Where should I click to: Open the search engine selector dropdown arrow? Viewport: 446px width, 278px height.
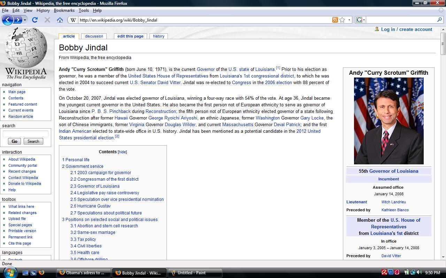364,20
